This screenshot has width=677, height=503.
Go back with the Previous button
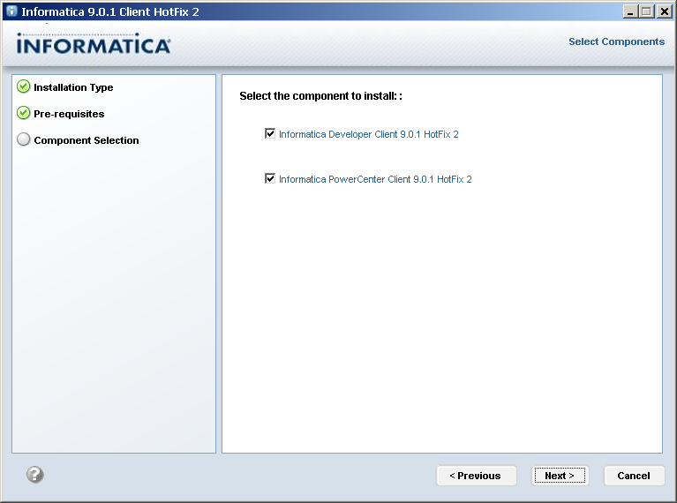(476, 476)
